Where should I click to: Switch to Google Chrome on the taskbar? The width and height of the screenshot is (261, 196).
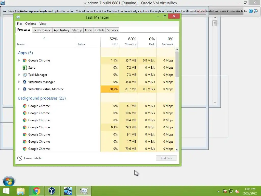(x=36, y=191)
